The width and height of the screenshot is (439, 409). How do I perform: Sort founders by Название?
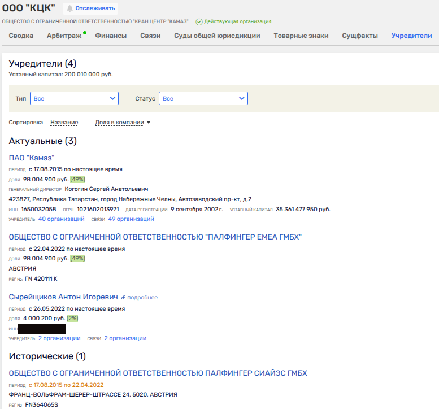(x=64, y=123)
